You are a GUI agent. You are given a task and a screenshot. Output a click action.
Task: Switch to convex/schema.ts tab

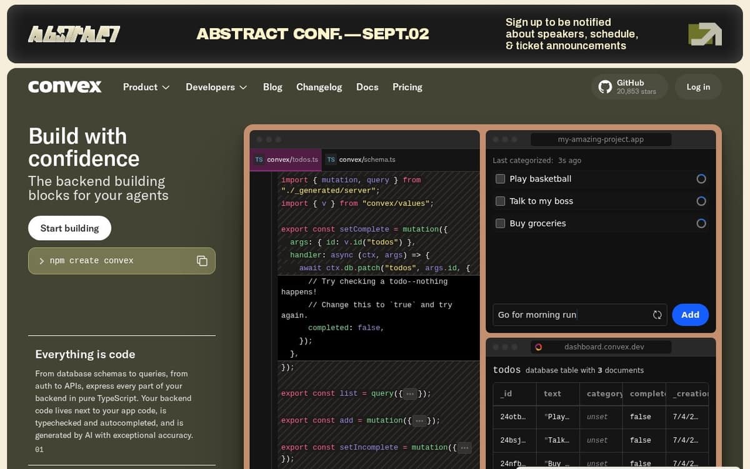361,159
